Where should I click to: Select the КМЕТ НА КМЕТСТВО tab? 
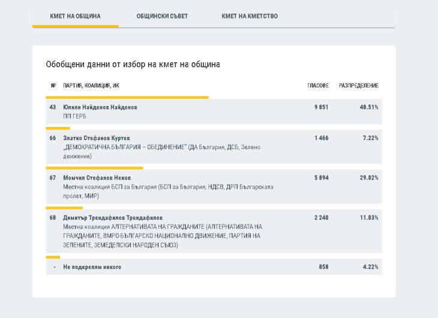[x=250, y=16]
